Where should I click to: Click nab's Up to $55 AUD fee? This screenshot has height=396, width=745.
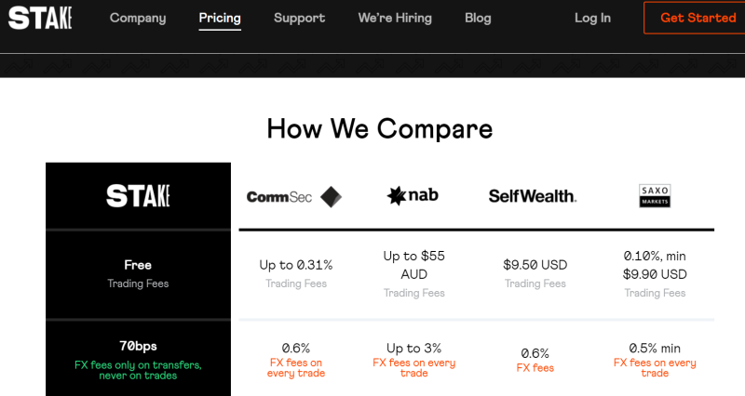point(413,265)
